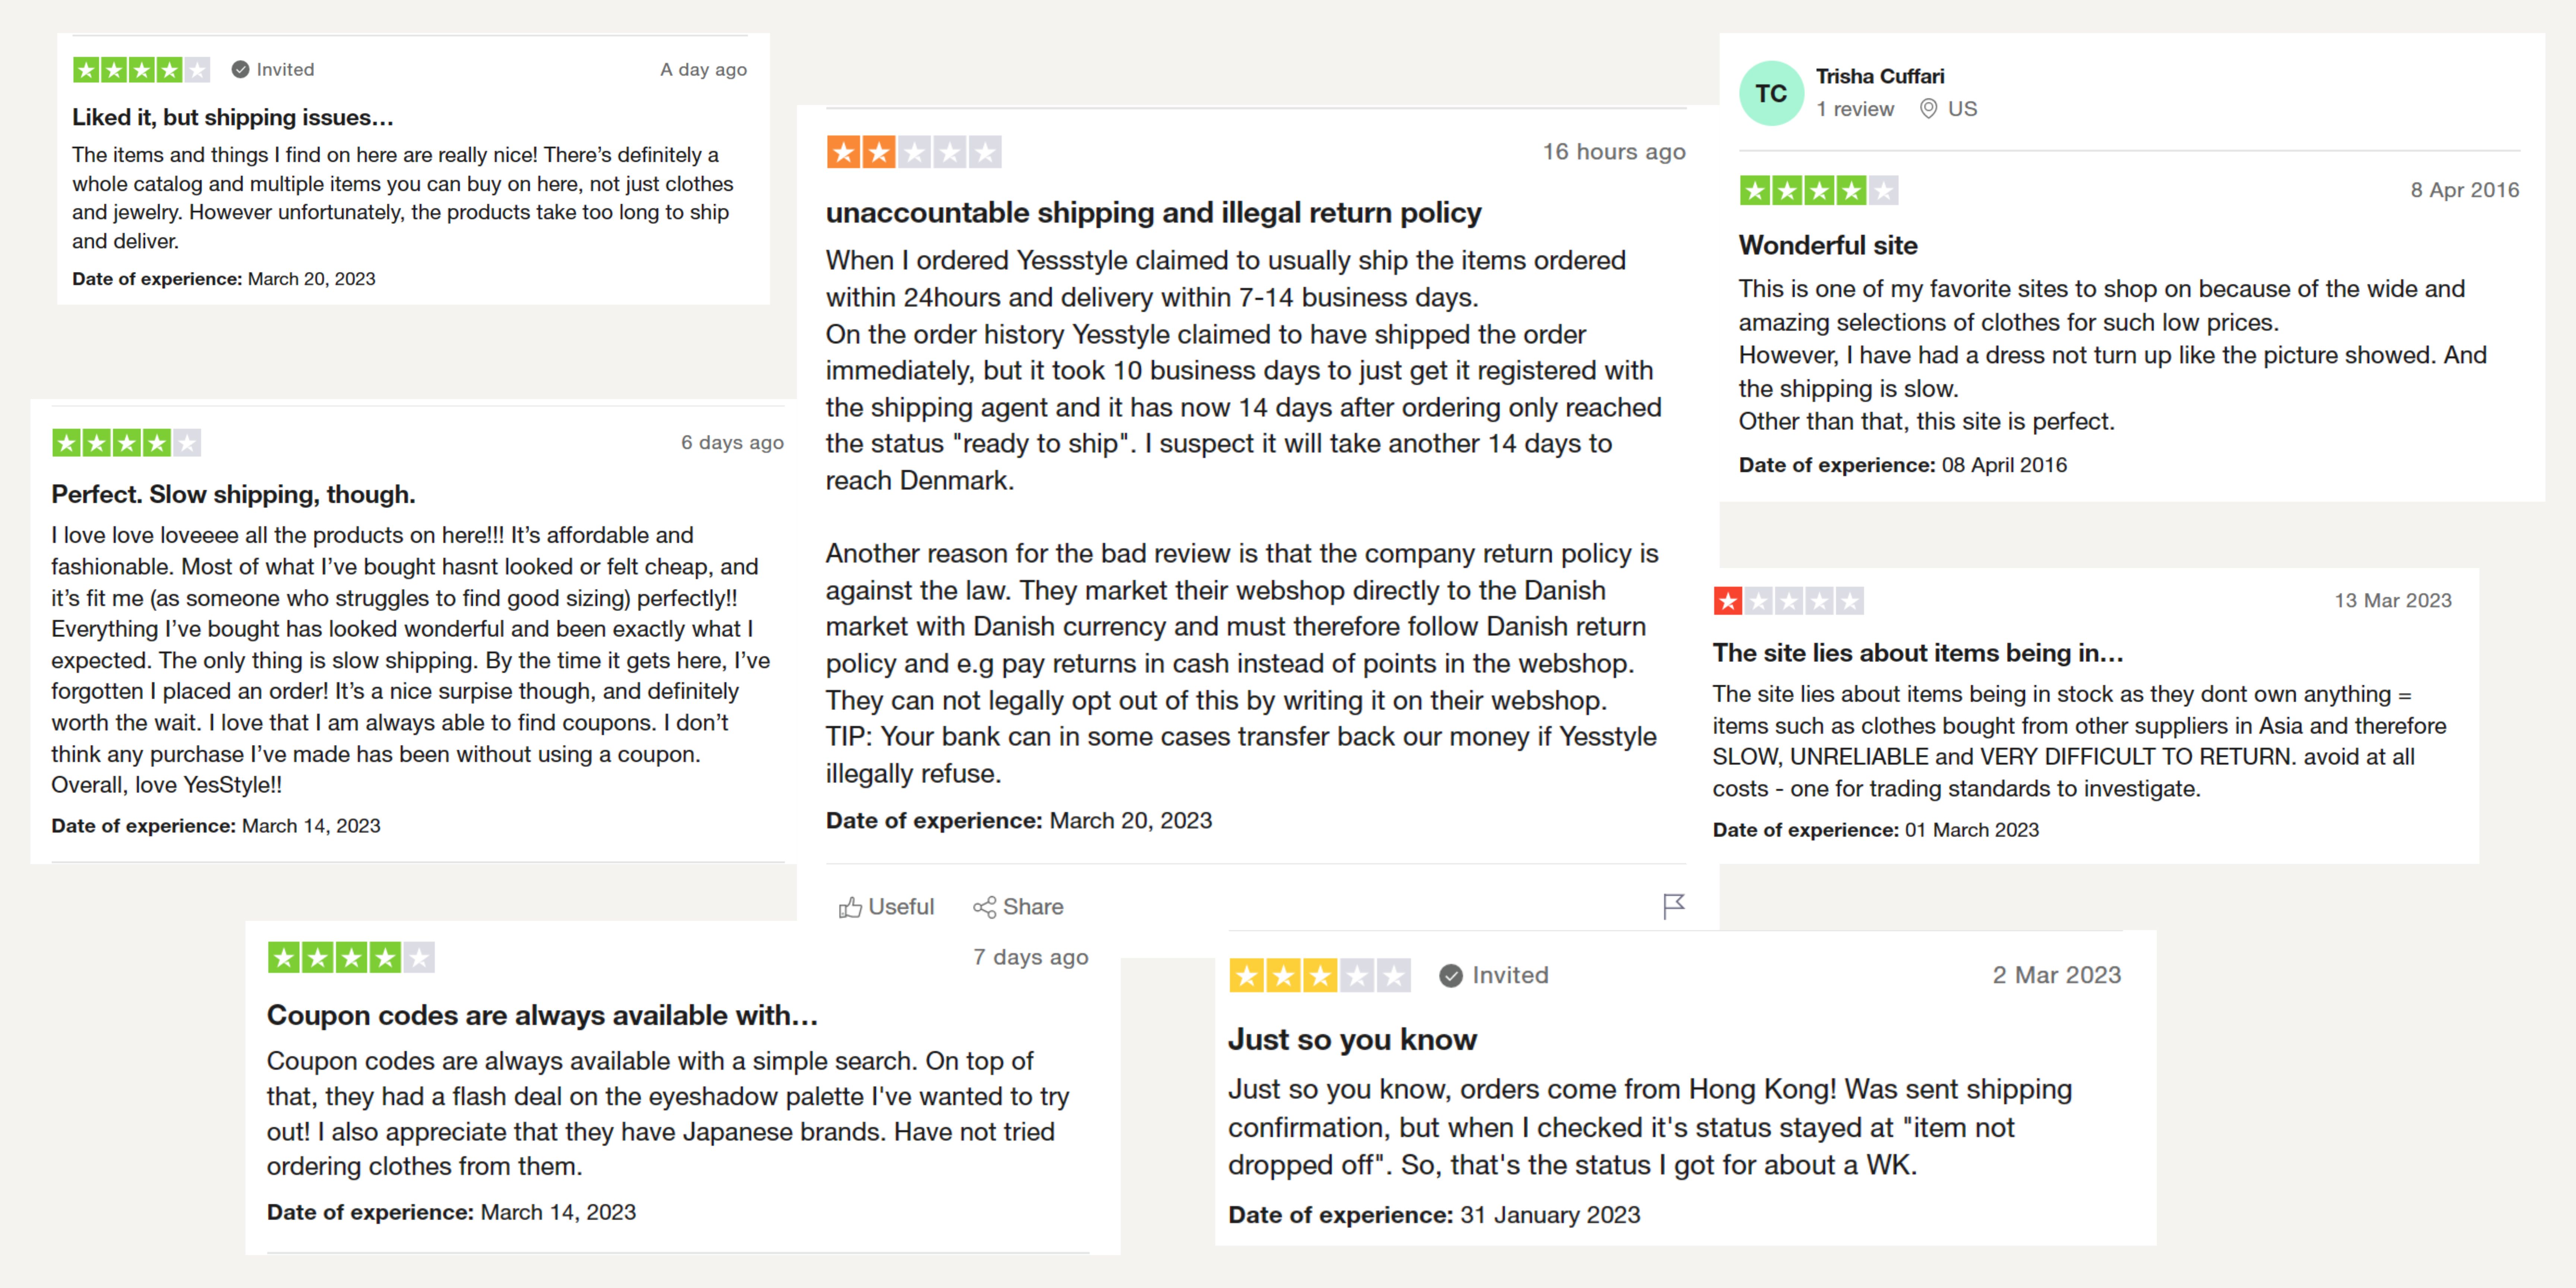Click the TC avatar of Trisha Cuffari
Screen dimensions: 2576x1288
1771,93
